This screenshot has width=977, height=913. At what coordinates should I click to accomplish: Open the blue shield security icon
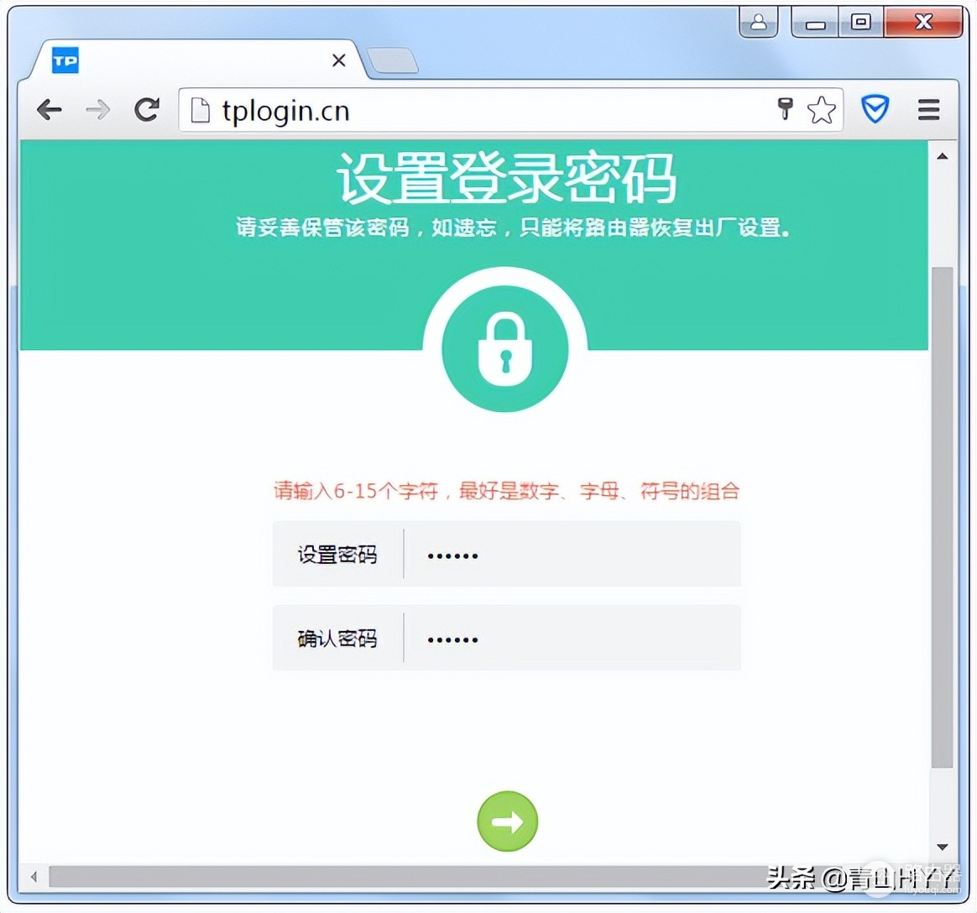[x=875, y=109]
